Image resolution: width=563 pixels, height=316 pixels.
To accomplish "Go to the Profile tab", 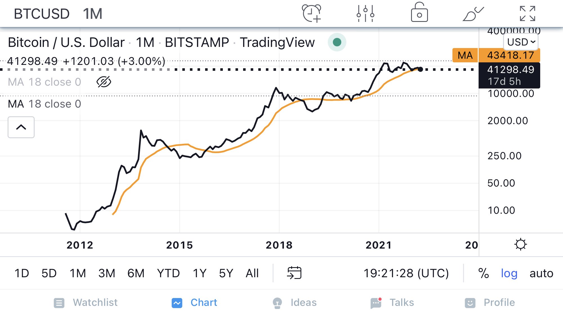I will tap(490, 303).
